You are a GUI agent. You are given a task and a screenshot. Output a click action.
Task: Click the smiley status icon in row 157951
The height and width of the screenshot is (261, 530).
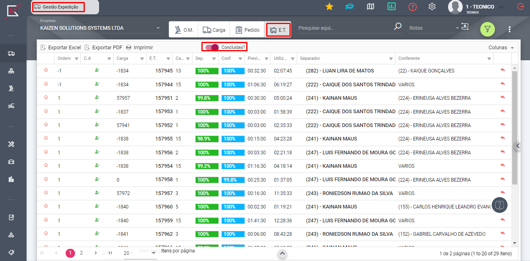46,97
